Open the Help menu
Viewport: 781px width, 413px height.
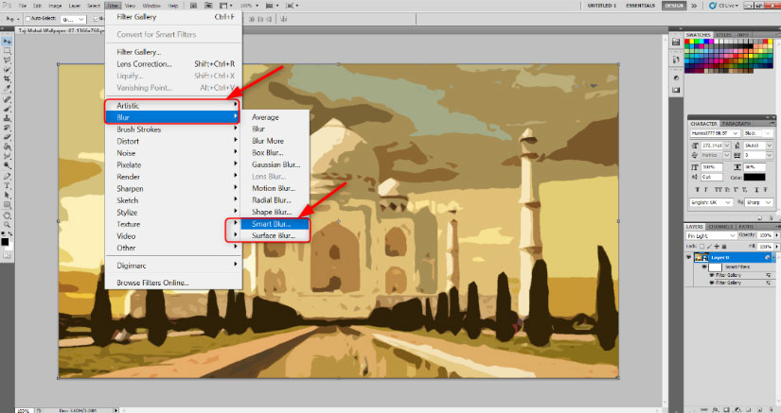(173, 6)
